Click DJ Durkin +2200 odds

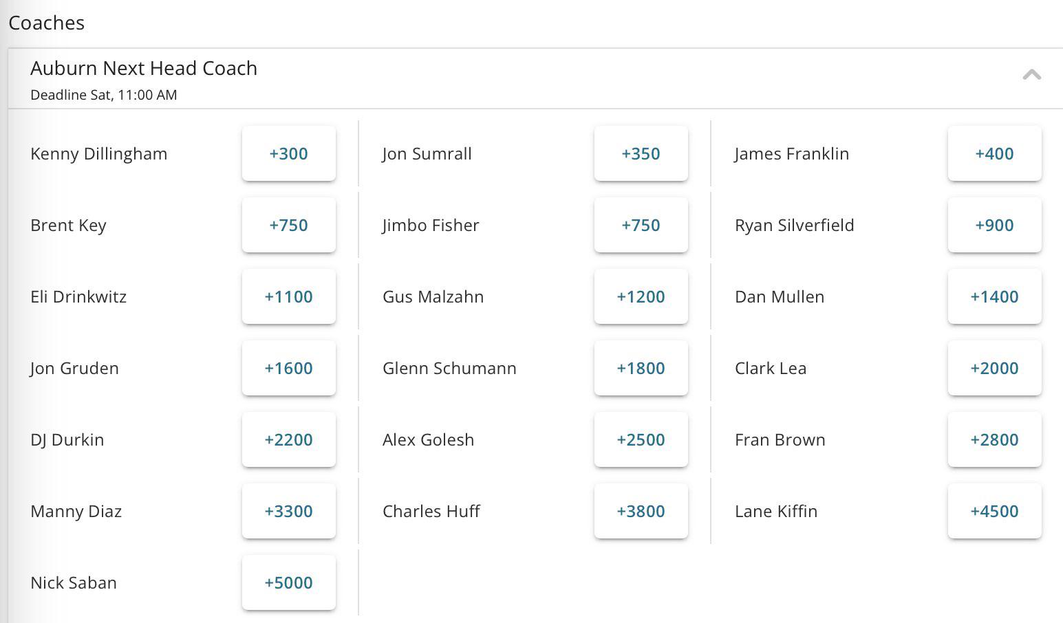click(289, 439)
